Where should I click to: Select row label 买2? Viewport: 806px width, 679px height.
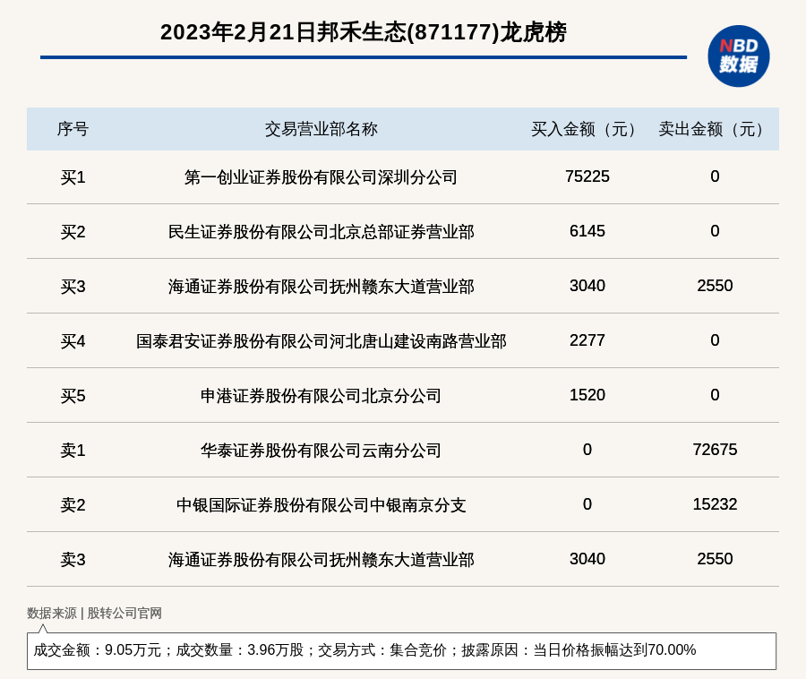(73, 232)
